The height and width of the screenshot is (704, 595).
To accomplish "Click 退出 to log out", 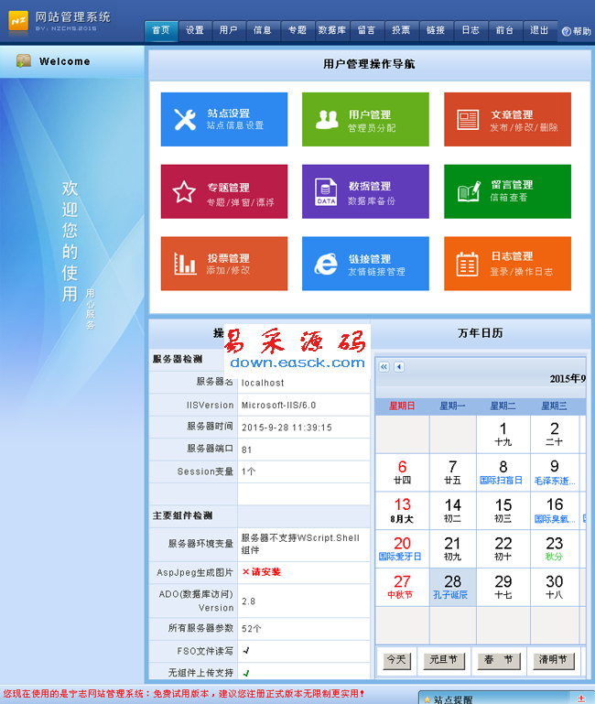I will pos(539,30).
